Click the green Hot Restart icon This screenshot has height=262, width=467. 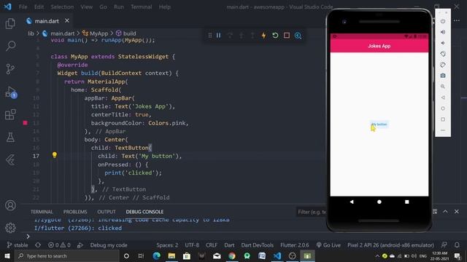coord(275,36)
